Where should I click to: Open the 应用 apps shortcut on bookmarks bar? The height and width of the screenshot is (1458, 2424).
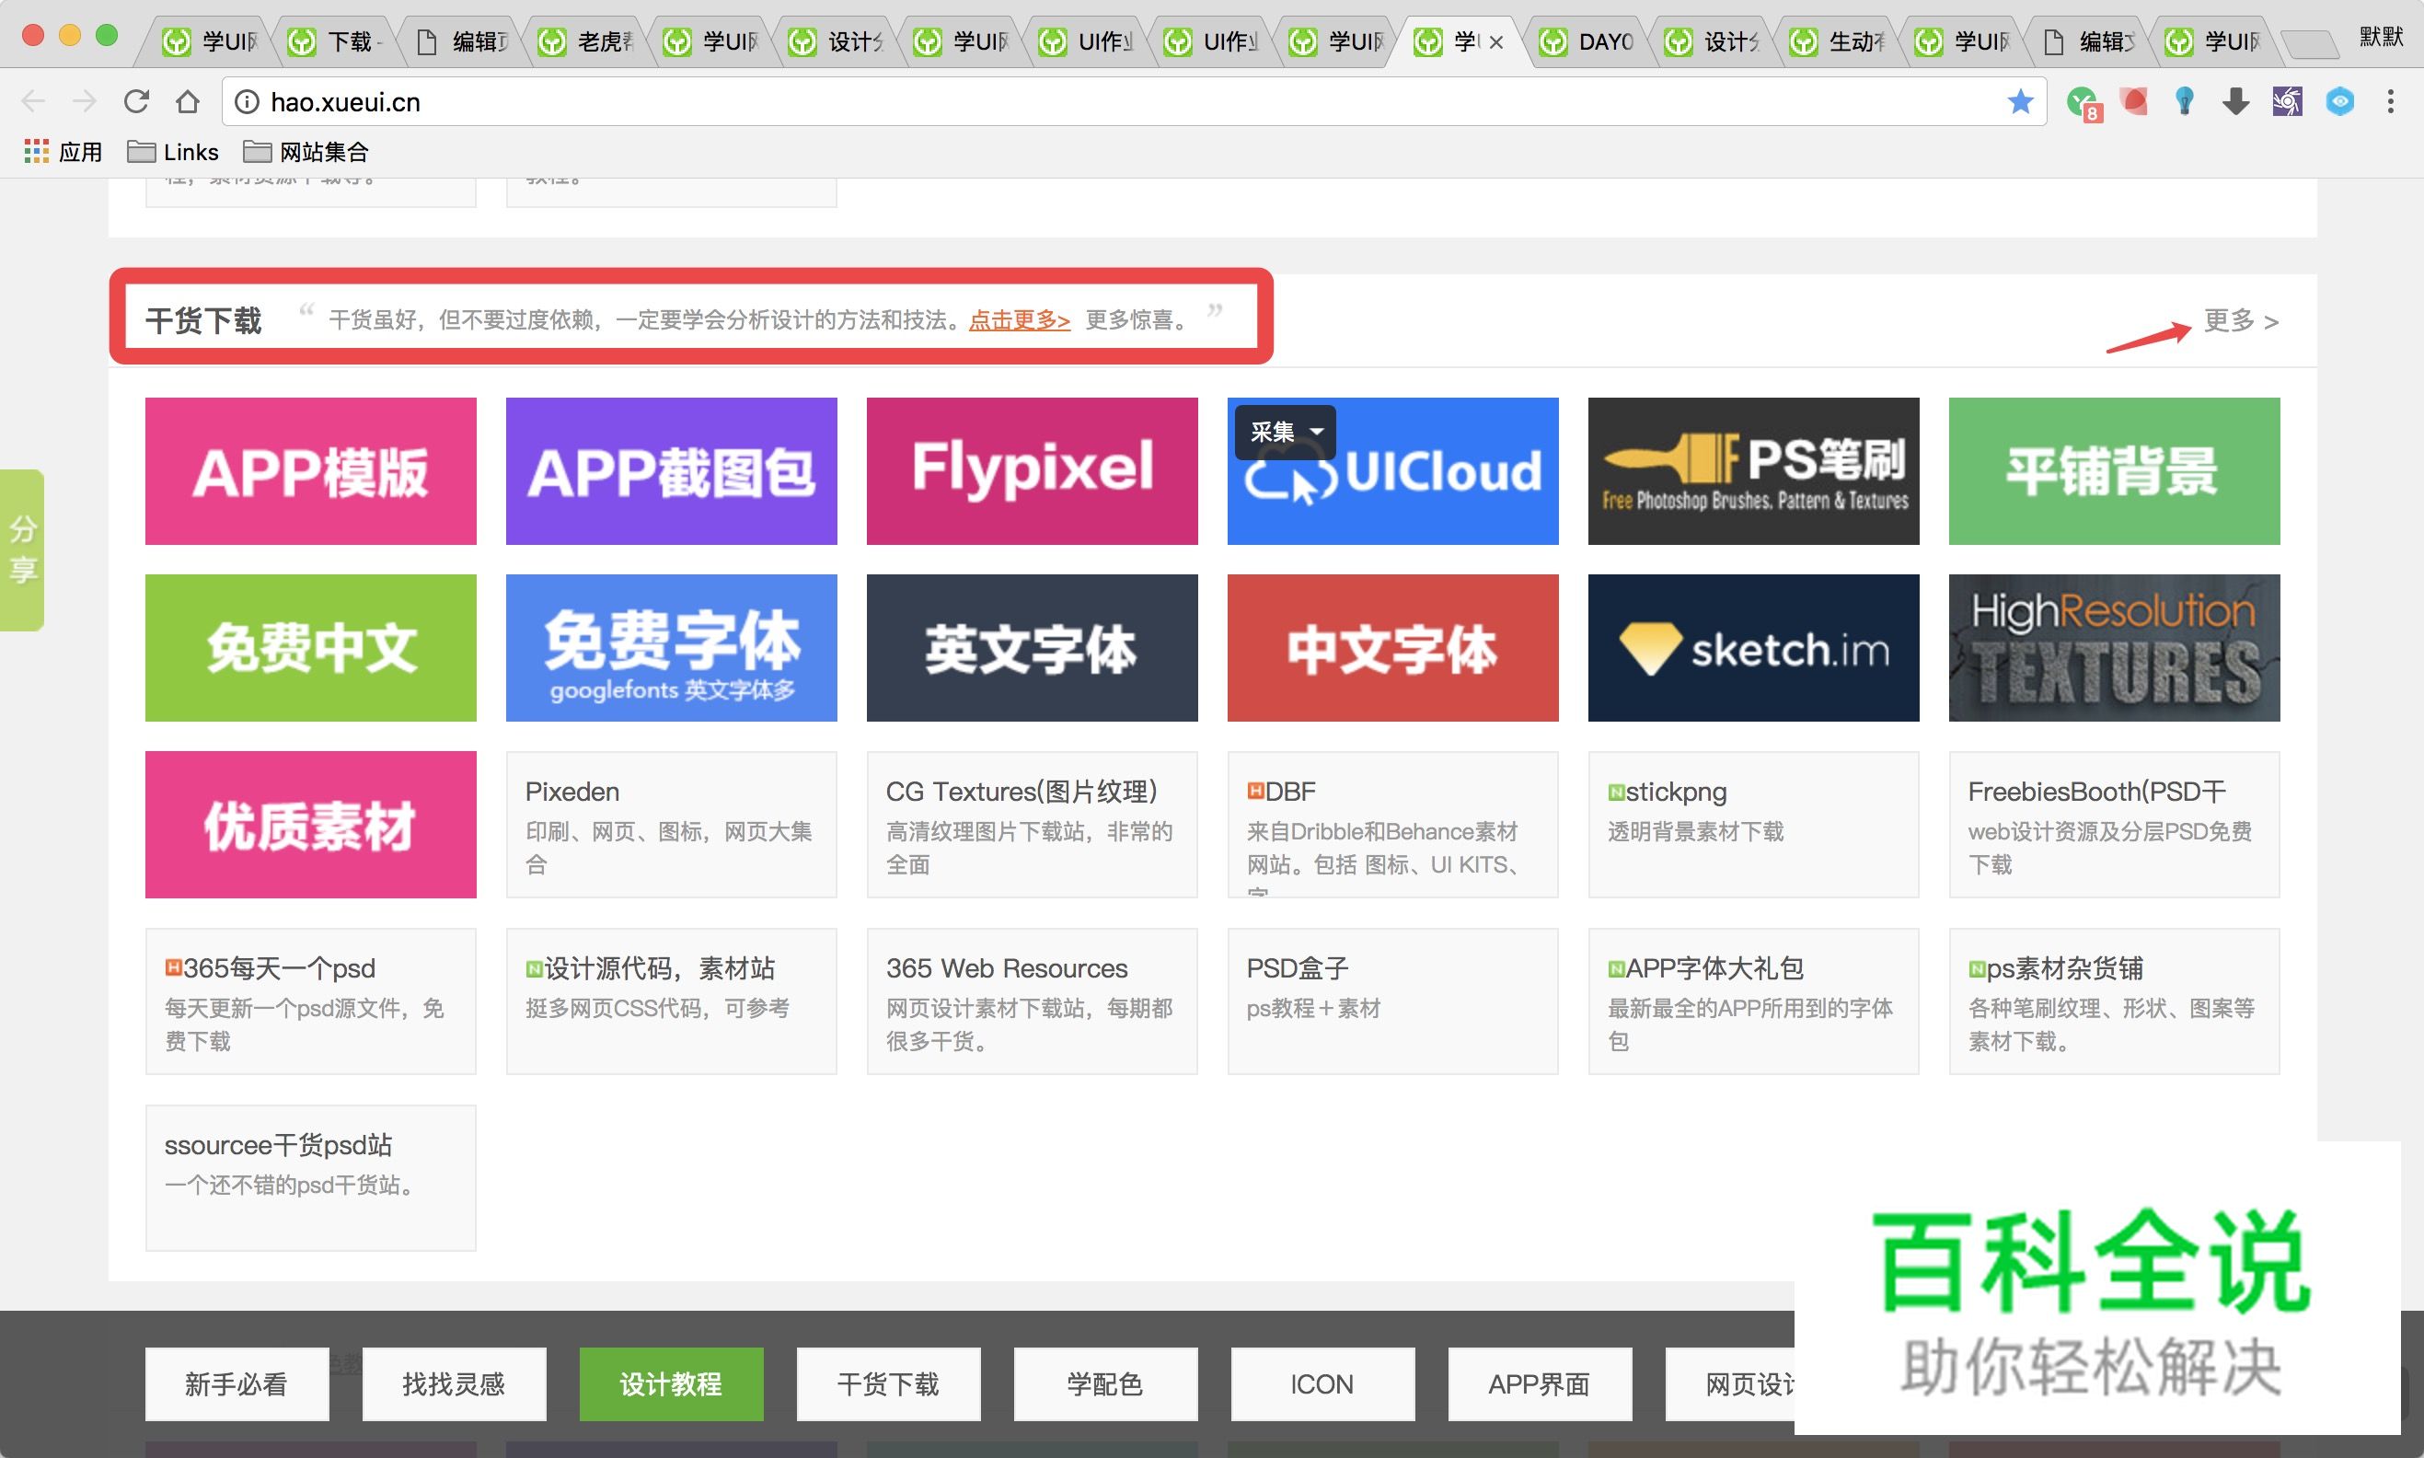pos(61,151)
